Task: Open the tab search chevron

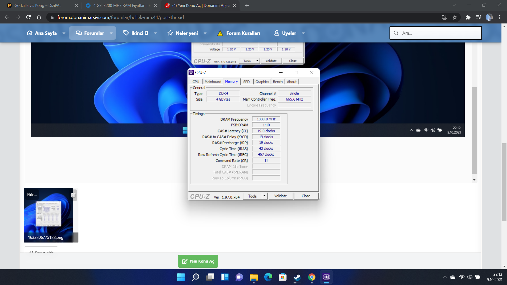Action: tap(454, 5)
